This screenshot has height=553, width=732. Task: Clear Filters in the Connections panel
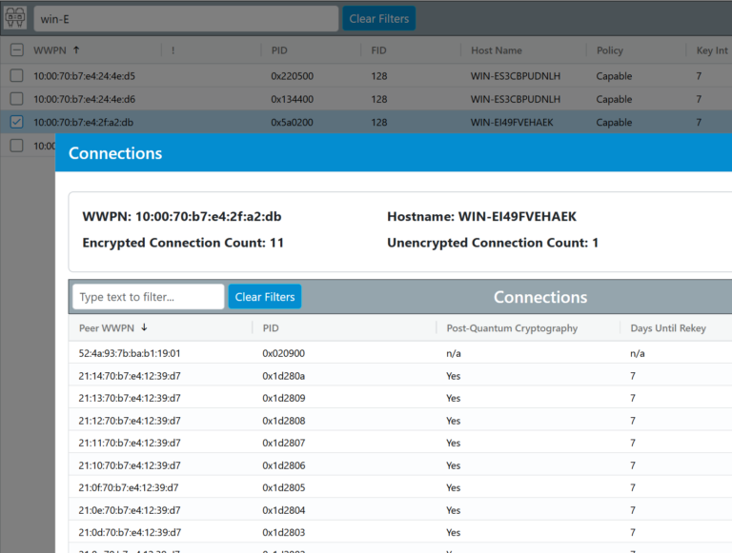pyautogui.click(x=264, y=297)
